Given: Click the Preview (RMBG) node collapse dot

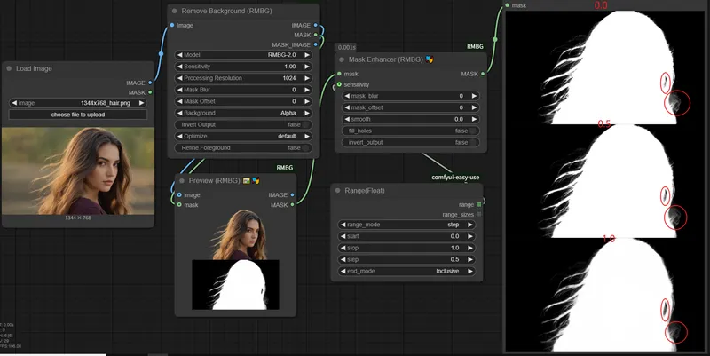Looking at the screenshot, I should 182,180.
